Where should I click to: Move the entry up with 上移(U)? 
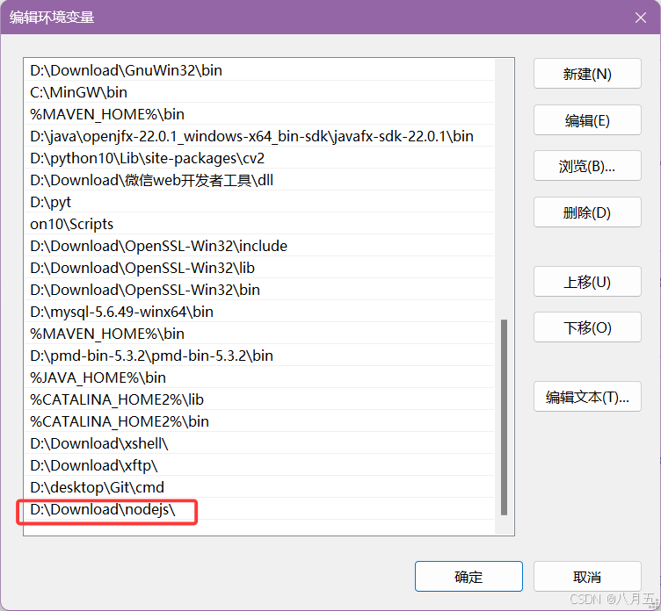tap(587, 282)
